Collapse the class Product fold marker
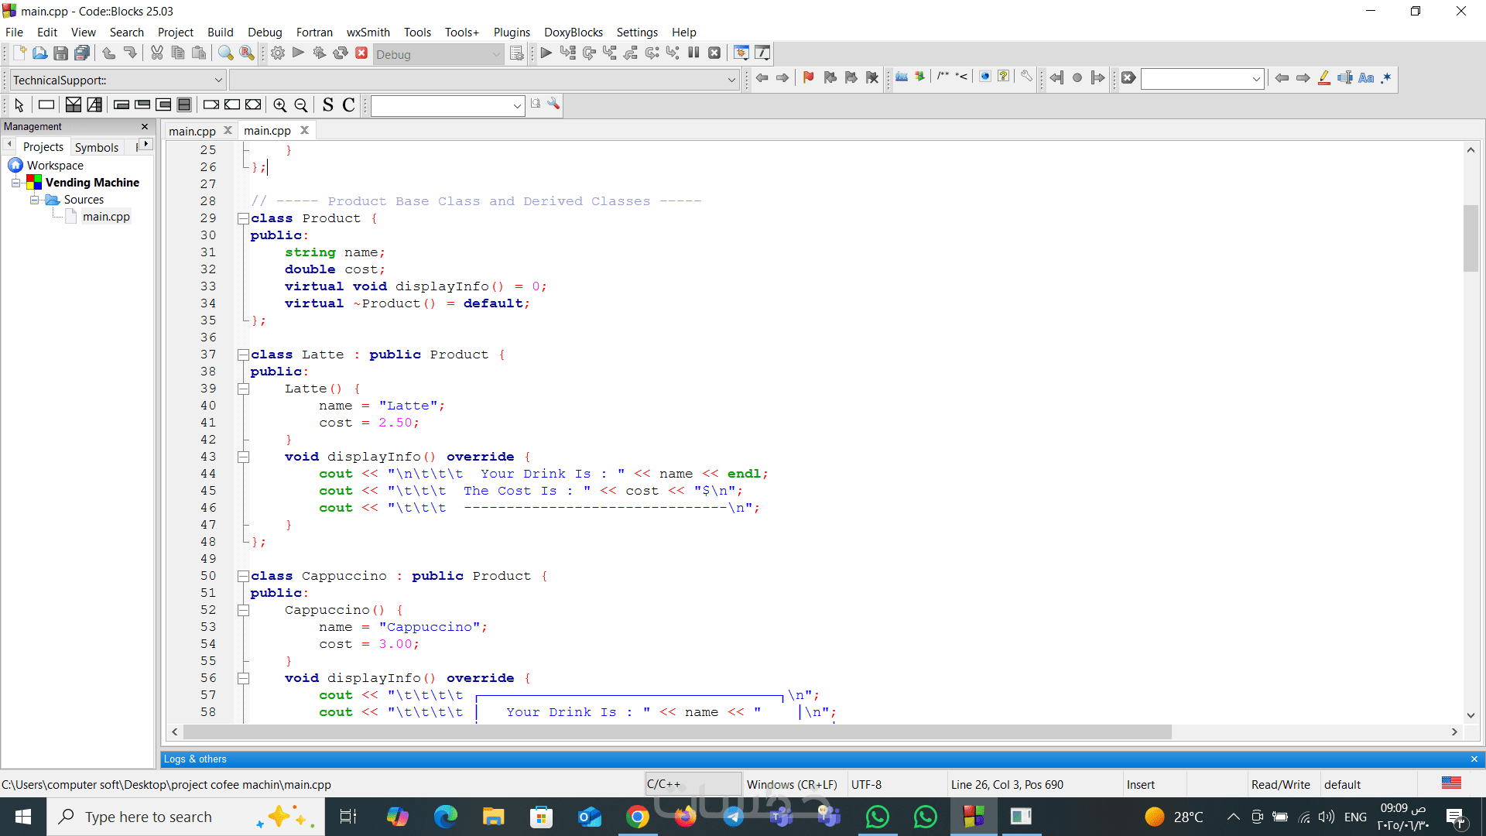The width and height of the screenshot is (1486, 836). point(243,218)
